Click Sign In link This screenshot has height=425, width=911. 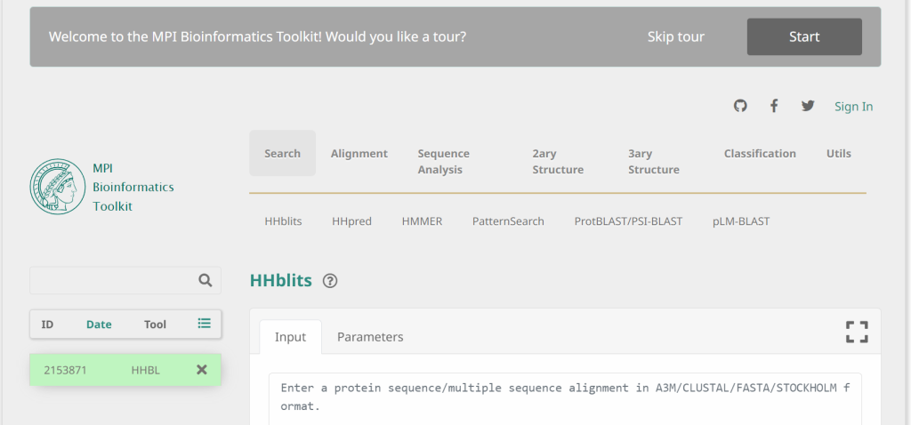click(853, 107)
